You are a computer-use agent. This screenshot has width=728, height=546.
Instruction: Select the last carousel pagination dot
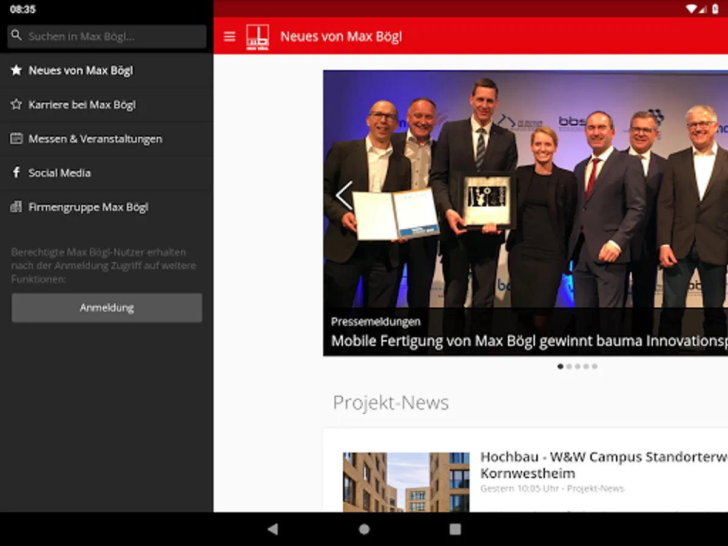pos(595,366)
